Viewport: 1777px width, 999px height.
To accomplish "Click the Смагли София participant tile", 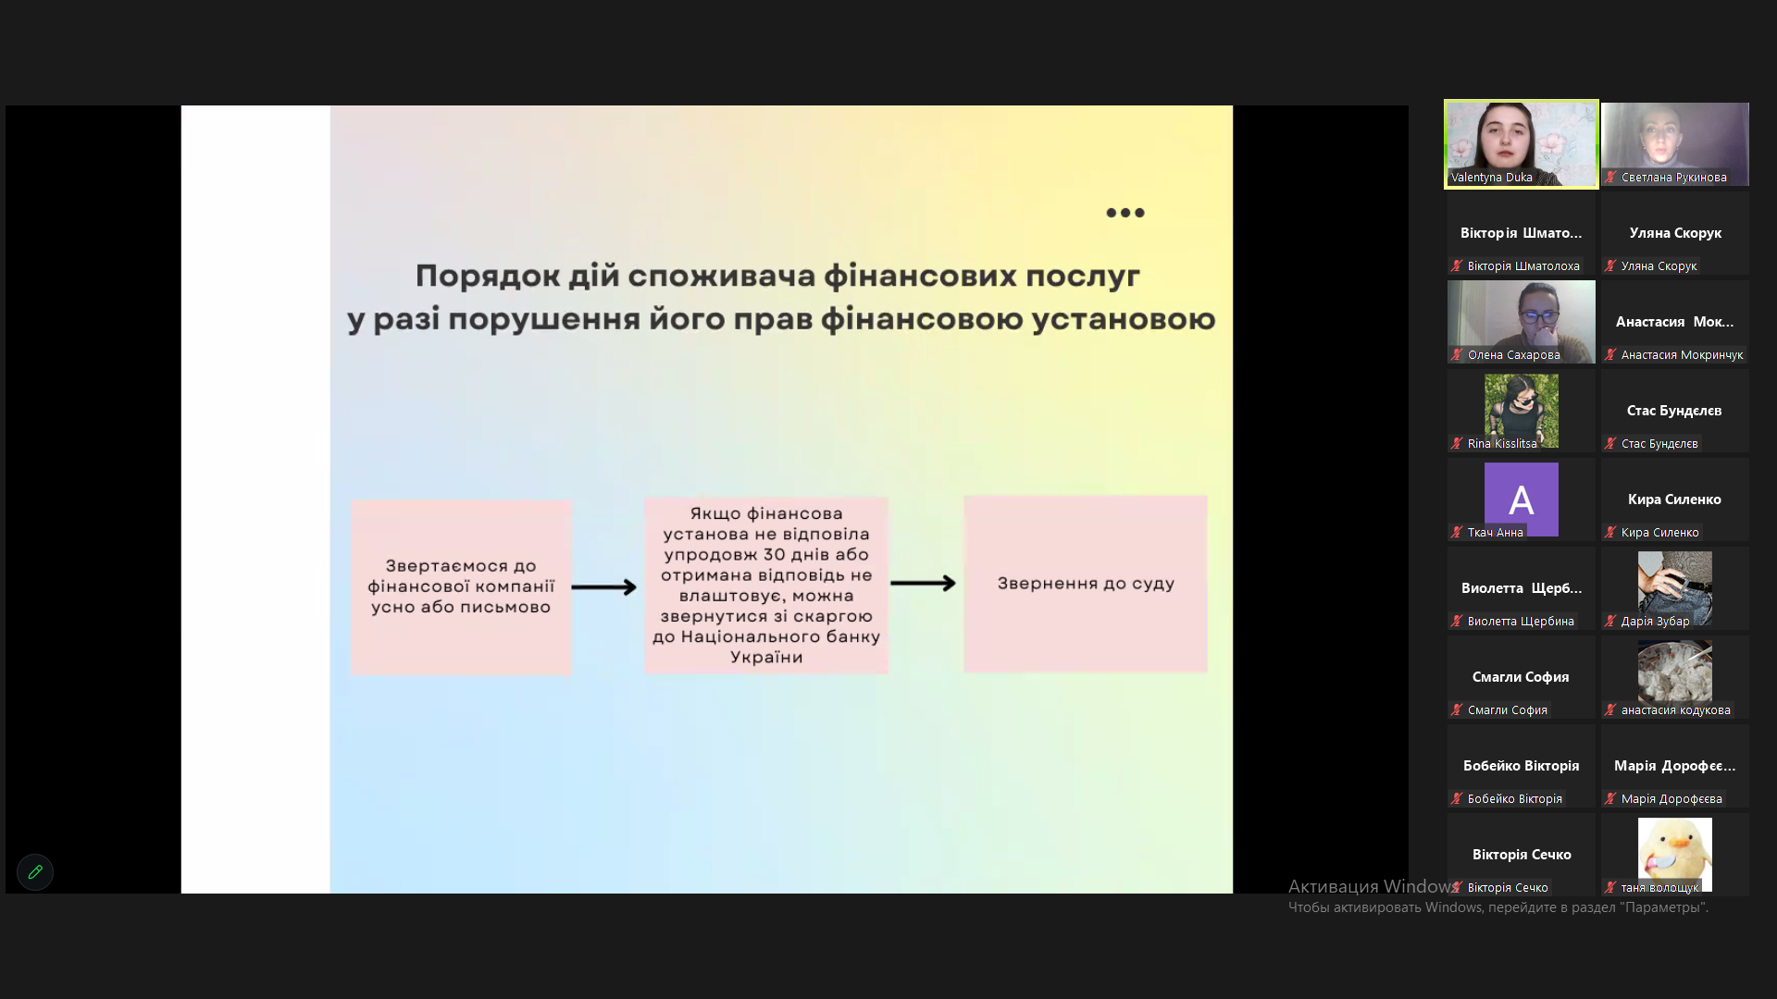I will click(x=1522, y=677).
